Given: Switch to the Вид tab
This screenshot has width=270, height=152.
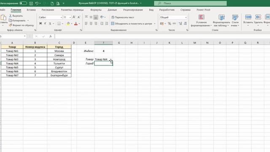Looking at the screenshot, I should (151, 10).
